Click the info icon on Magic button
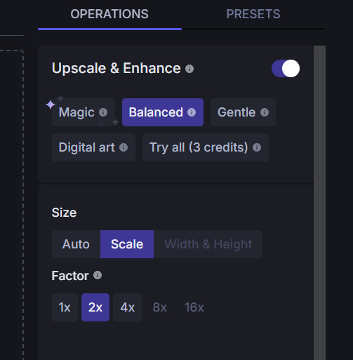The image size is (353, 360). pyautogui.click(x=103, y=112)
